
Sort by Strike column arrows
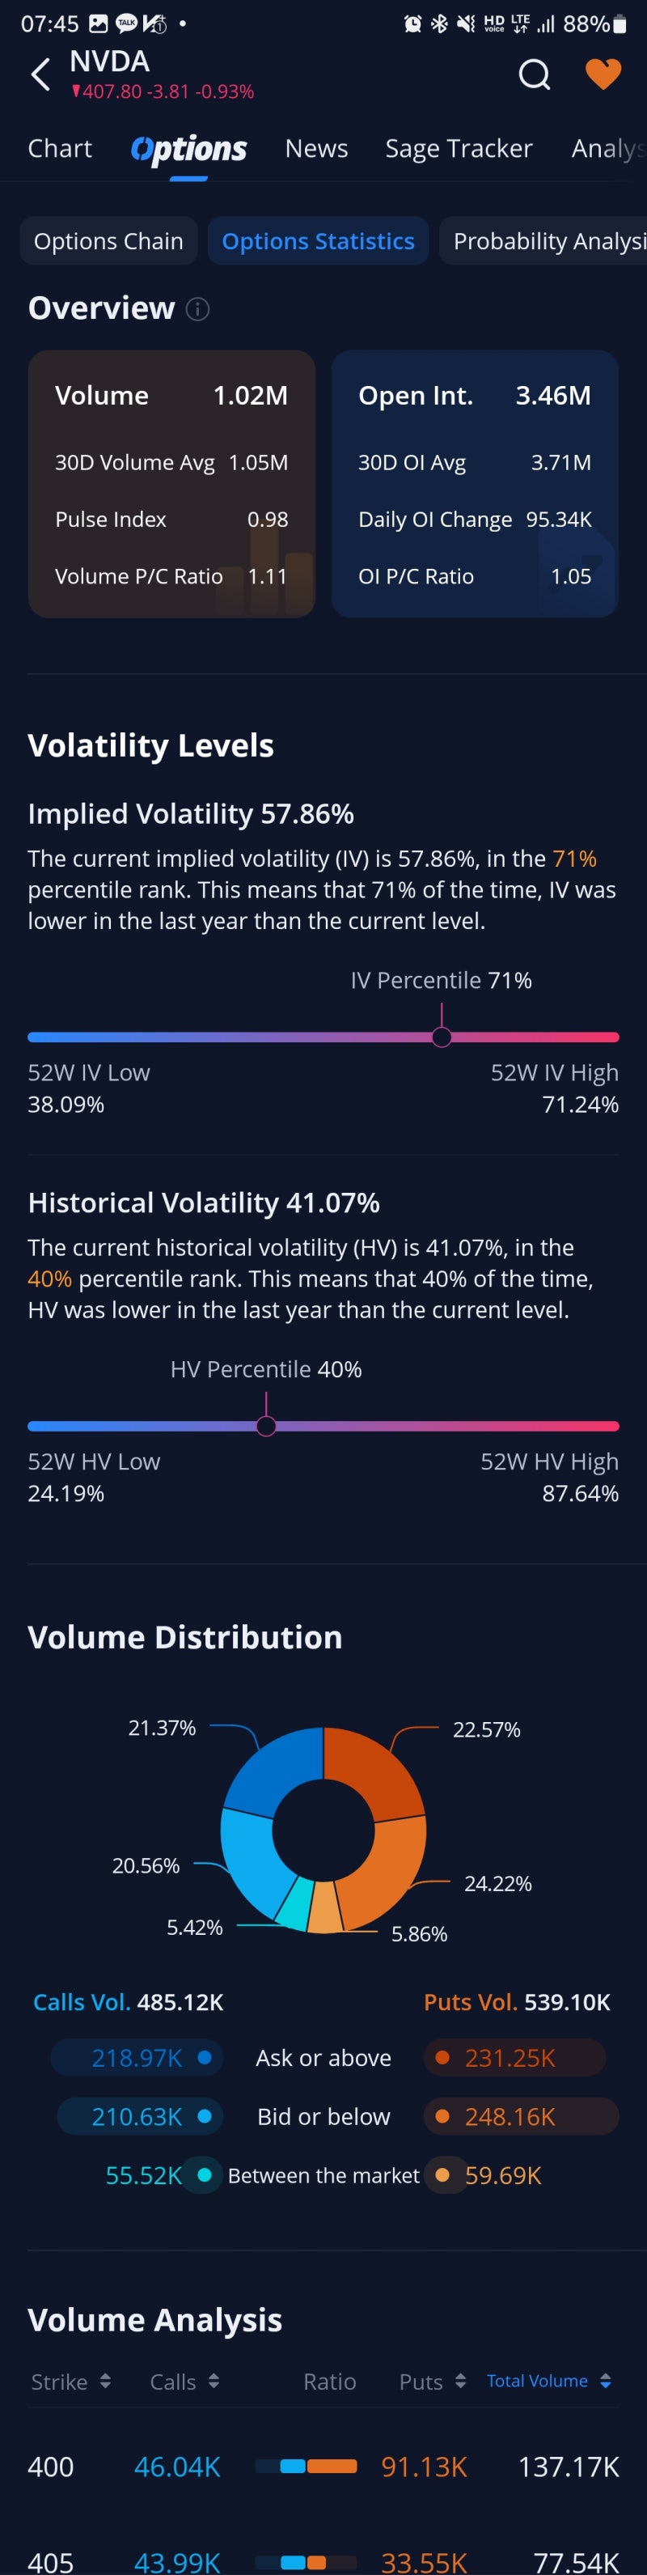point(105,2381)
